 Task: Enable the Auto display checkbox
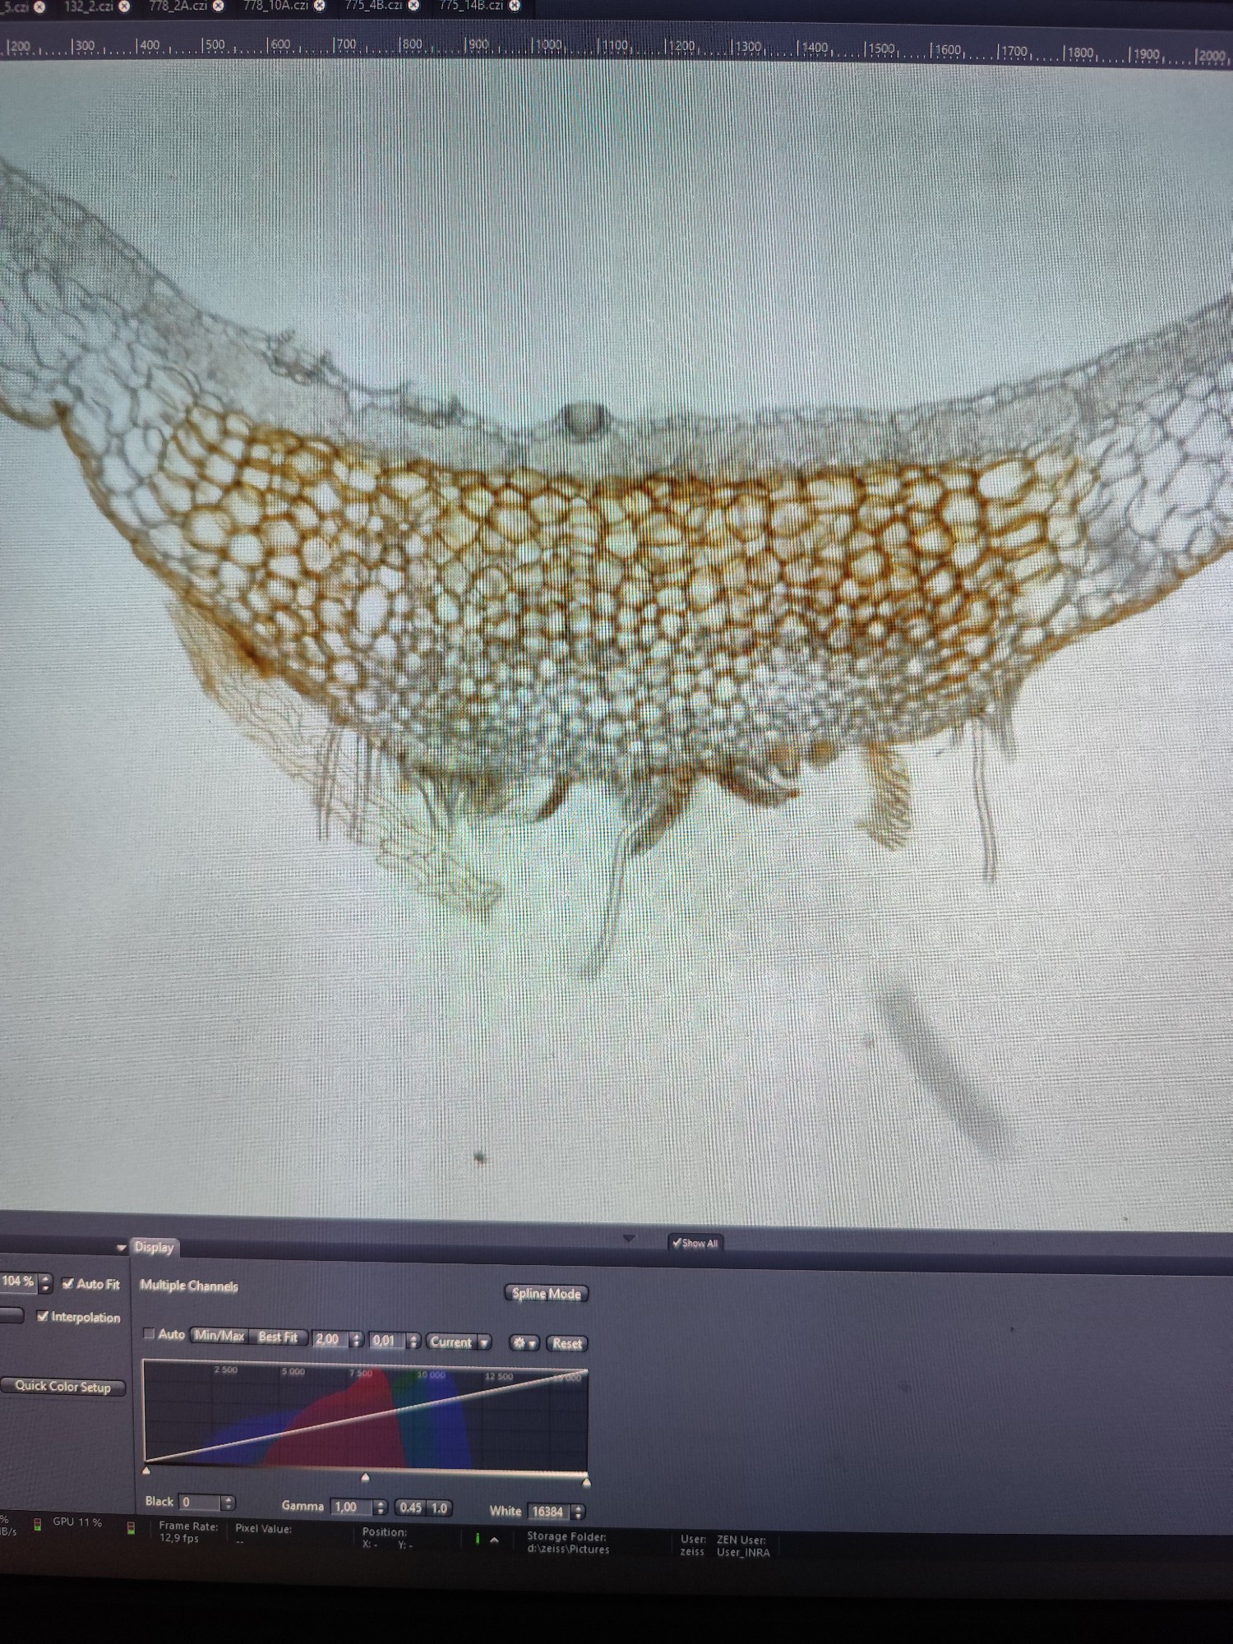coord(150,1334)
